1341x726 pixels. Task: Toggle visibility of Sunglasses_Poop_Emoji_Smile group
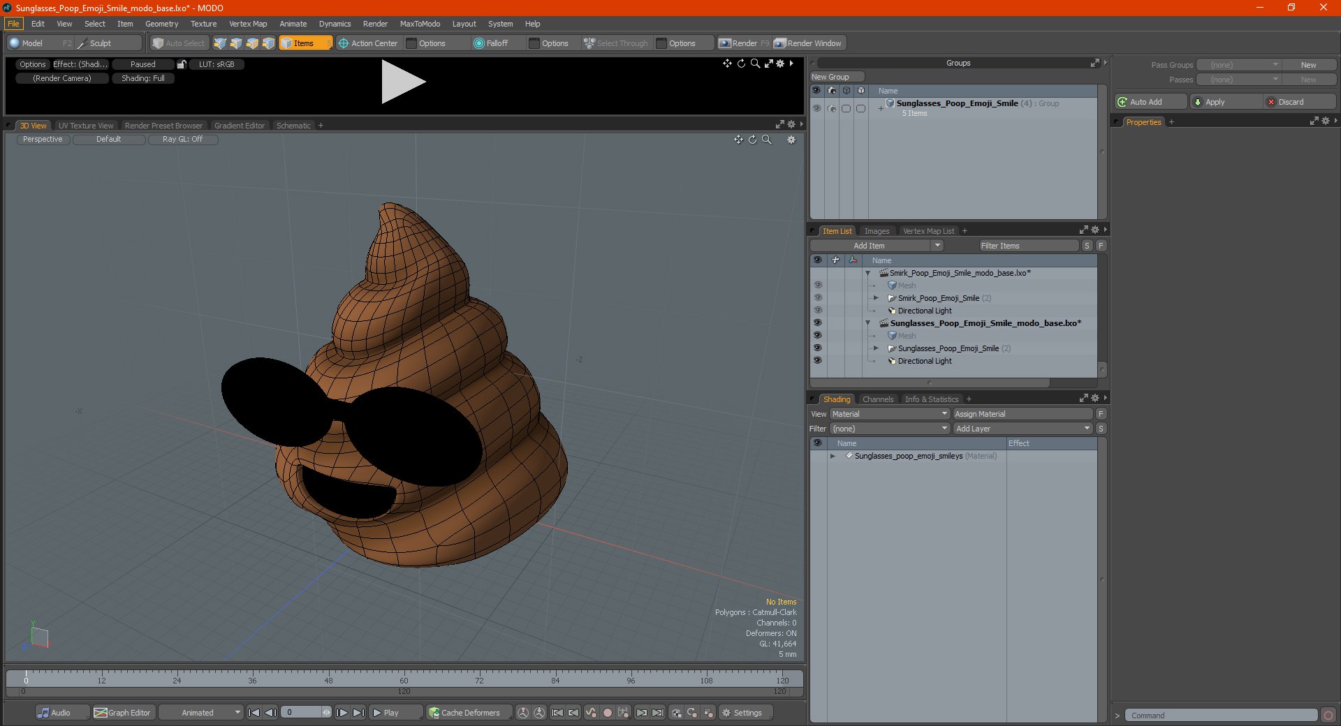(816, 108)
